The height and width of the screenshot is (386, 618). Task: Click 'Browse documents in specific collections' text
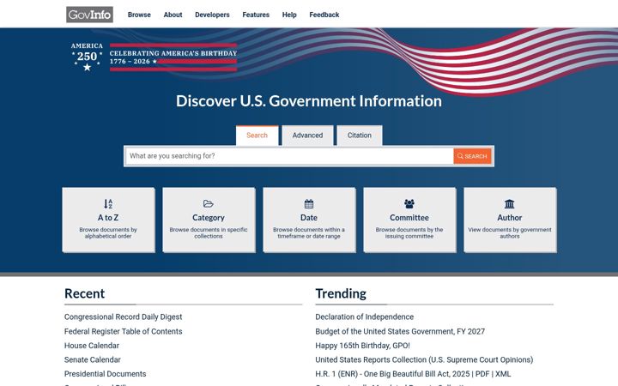(209, 232)
